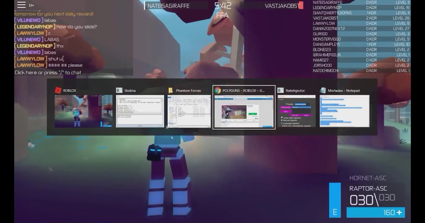Click the daily reward chat notice
Viewport: 425px width, 223px height.
point(54,14)
